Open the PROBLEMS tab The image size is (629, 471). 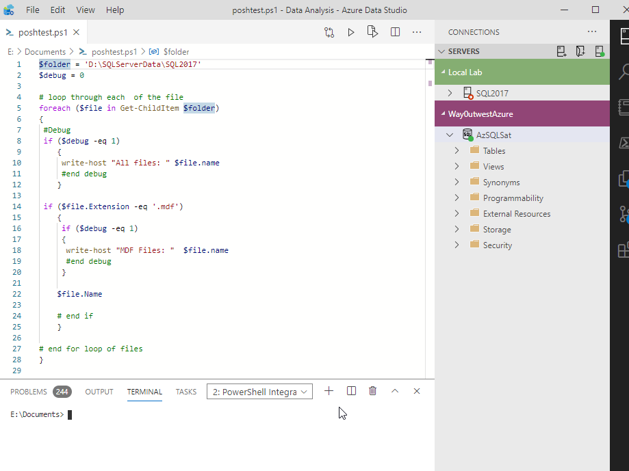(x=29, y=392)
